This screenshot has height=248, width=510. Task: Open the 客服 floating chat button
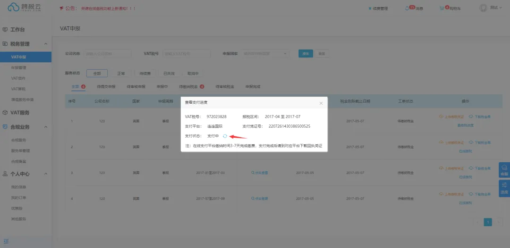point(504,170)
